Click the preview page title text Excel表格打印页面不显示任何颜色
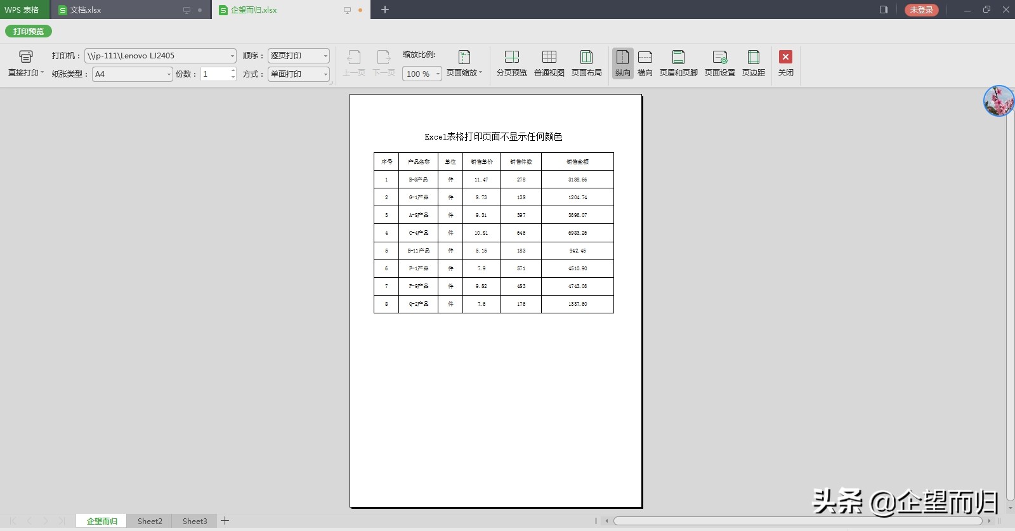This screenshot has width=1015, height=531. coord(494,136)
